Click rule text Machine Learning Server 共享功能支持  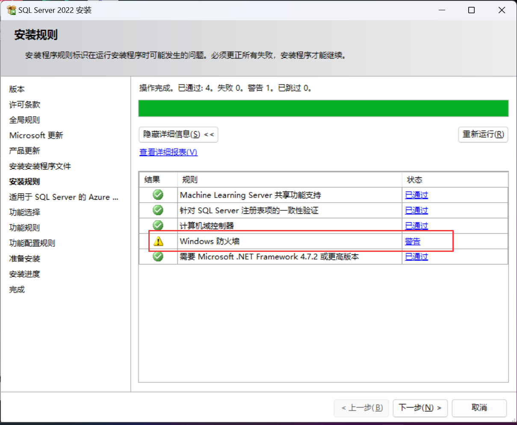pyautogui.click(x=251, y=195)
